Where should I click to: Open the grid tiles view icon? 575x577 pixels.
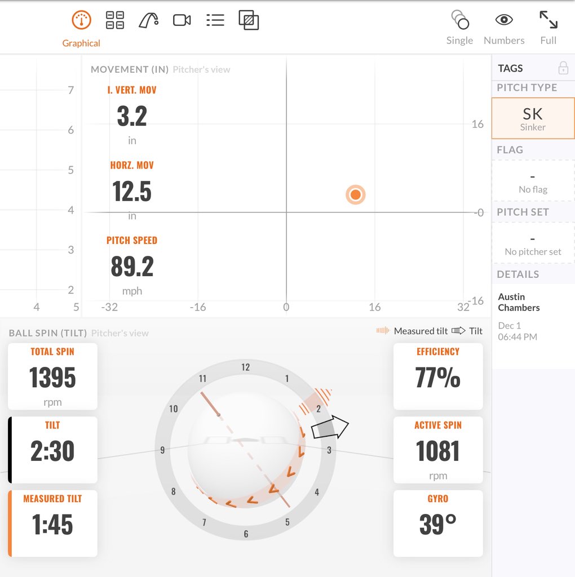coord(115,20)
